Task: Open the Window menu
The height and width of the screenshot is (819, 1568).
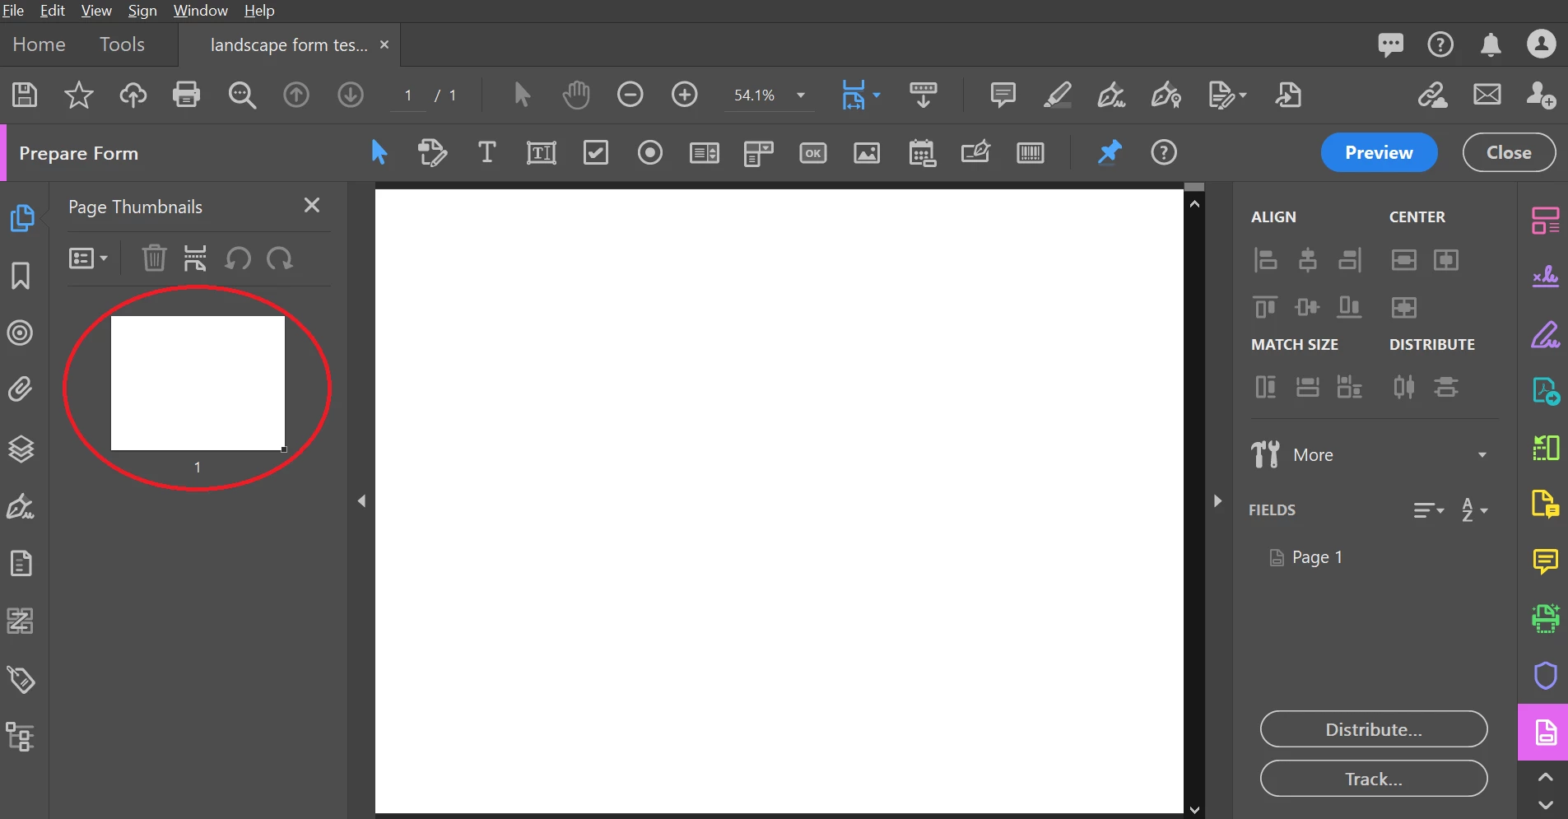Action: pos(200,11)
